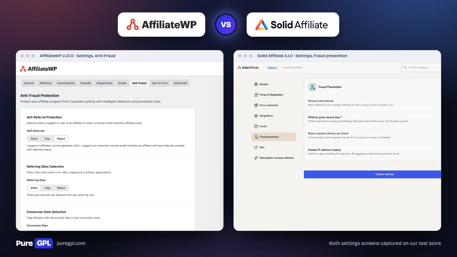Set Referring Sites to Flag
457x257 pixels.
pyautogui.click(x=47, y=188)
